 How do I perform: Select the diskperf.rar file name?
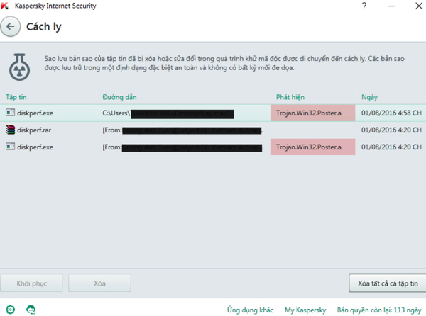(34, 130)
